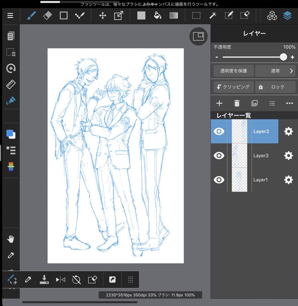The width and height of the screenshot is (298, 306).
Task: Open the three-dot layer options menu
Action: coord(289,103)
